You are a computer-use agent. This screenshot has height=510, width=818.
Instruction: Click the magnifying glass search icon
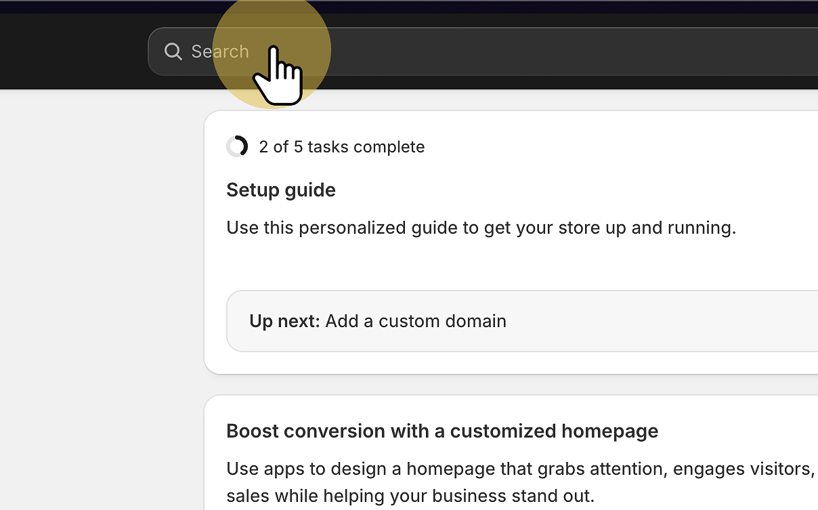173,51
